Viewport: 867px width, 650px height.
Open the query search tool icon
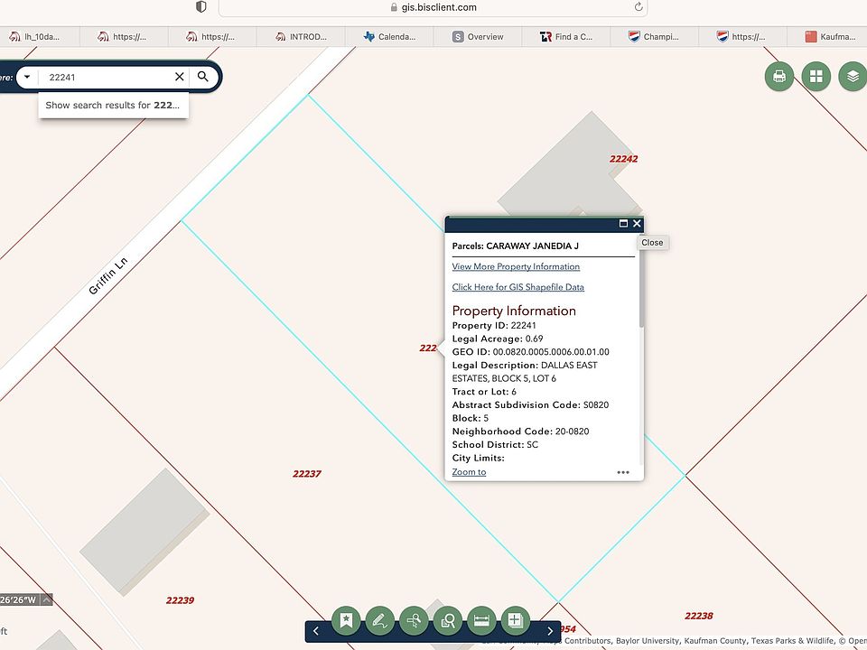[x=448, y=619]
